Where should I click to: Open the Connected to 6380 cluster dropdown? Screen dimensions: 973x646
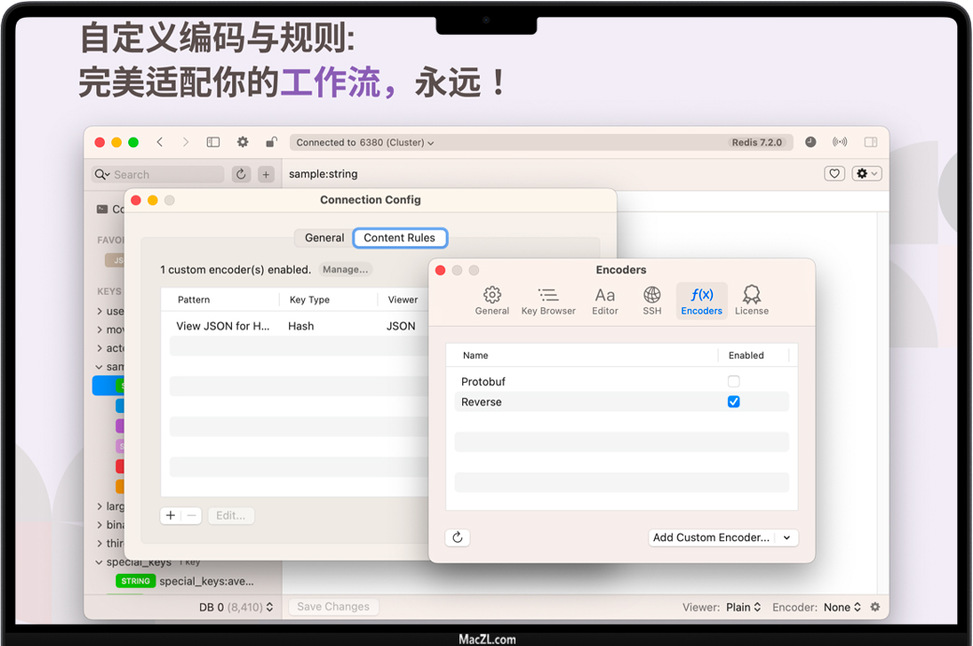coord(365,142)
